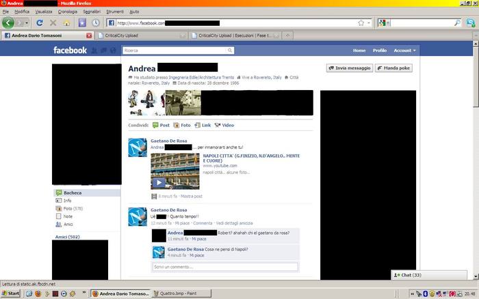Screen dimensions: 479x299
Task: Open the Strumenti menu
Action: click(115, 12)
